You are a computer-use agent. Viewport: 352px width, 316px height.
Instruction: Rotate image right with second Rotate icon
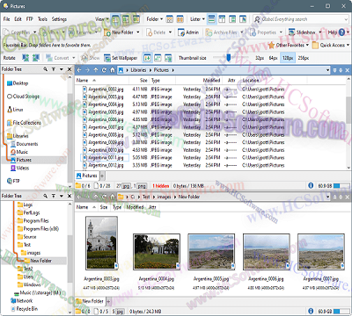(x=36, y=58)
